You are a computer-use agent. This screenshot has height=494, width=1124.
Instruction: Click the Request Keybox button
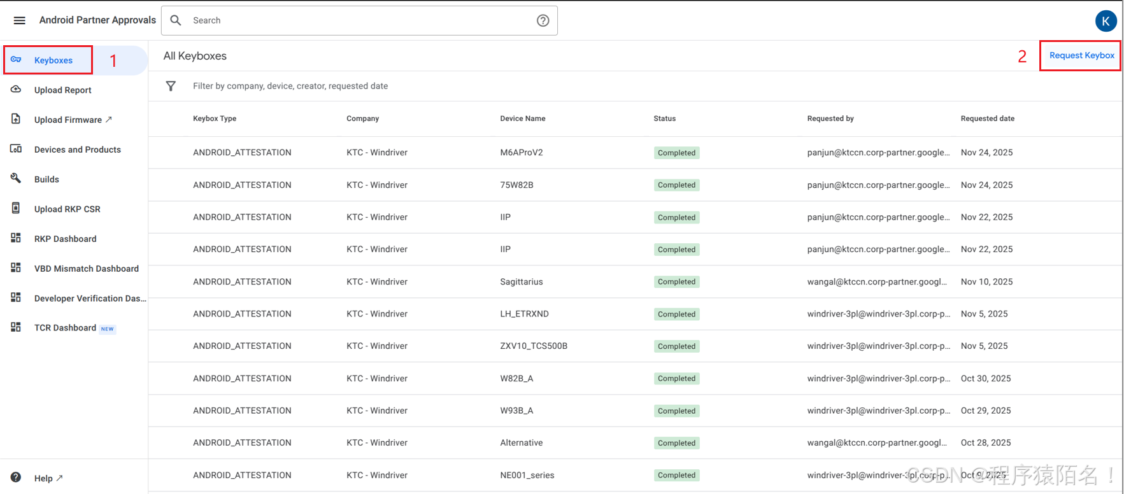tap(1081, 55)
